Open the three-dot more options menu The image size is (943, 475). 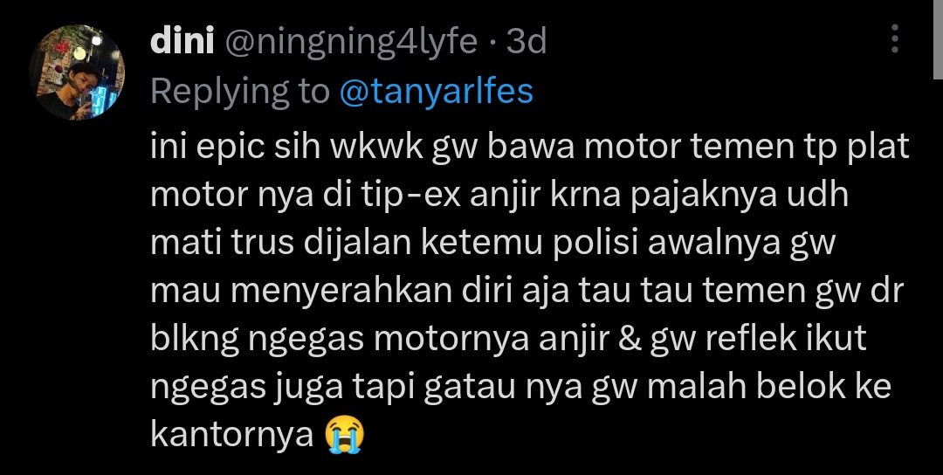tap(895, 39)
